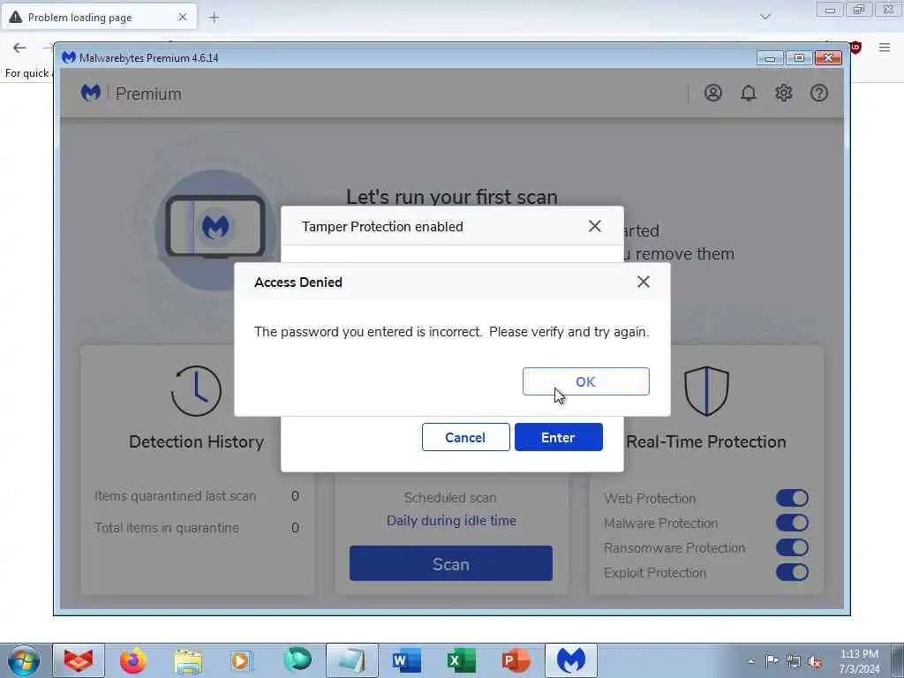Toggle Ransomware Protection switch
Image resolution: width=904 pixels, height=678 pixels.
coord(792,547)
